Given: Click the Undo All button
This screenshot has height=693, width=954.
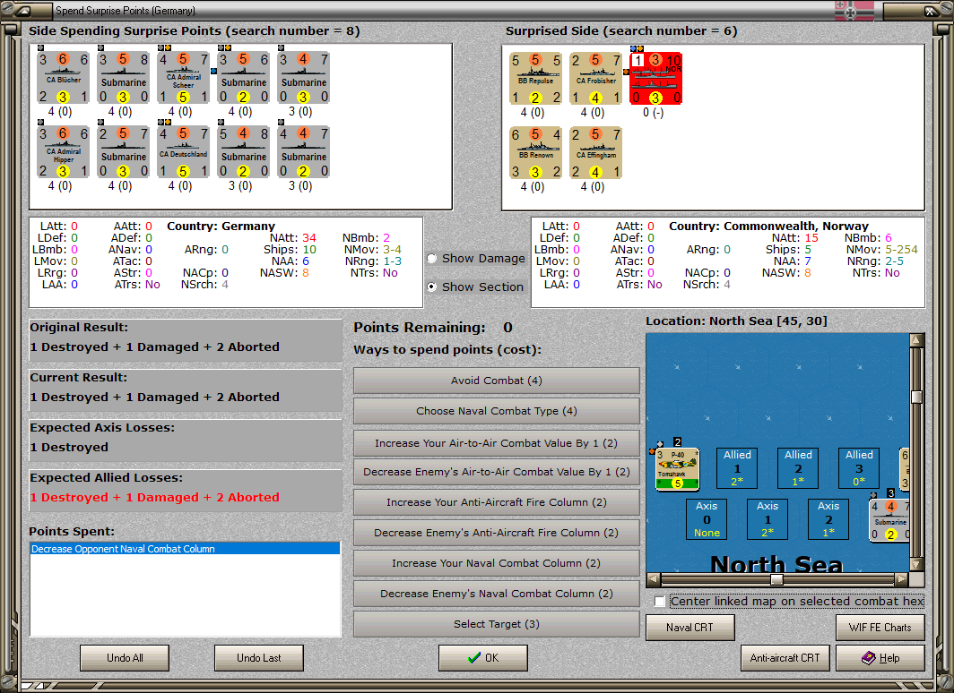Looking at the screenshot, I should (x=125, y=658).
